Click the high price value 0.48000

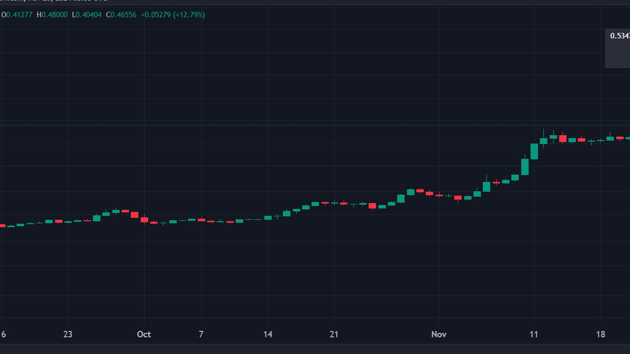pyautogui.click(x=55, y=15)
